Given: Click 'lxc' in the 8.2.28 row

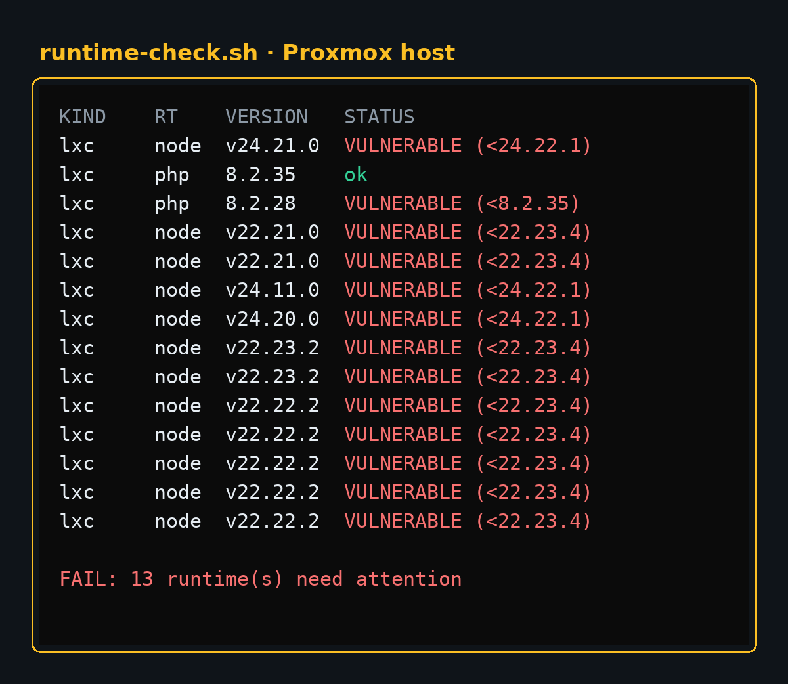Looking at the screenshot, I should point(77,203).
